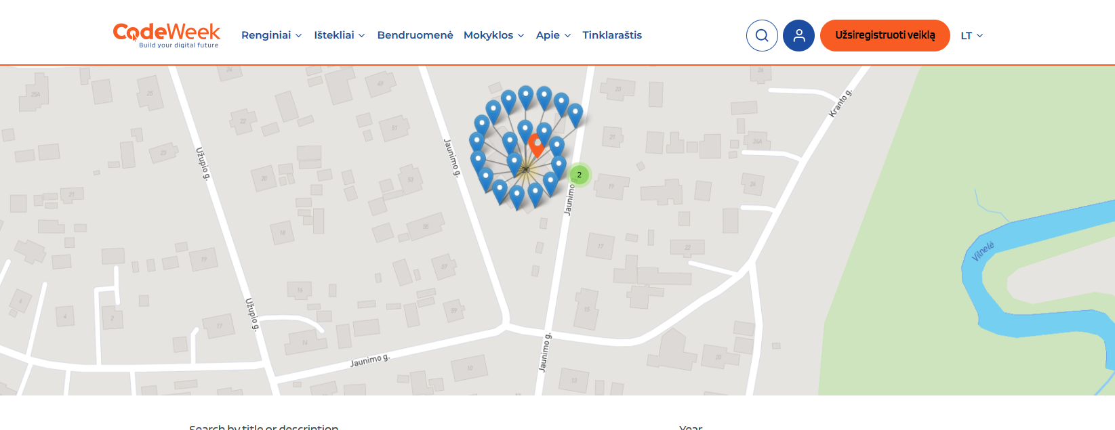The image size is (1115, 430).
Task: Open search with the magnifier icon
Action: (x=762, y=35)
